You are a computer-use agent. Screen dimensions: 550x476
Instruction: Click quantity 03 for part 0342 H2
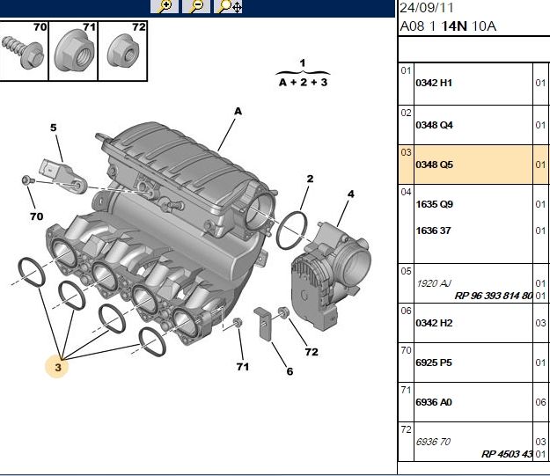tap(540, 323)
